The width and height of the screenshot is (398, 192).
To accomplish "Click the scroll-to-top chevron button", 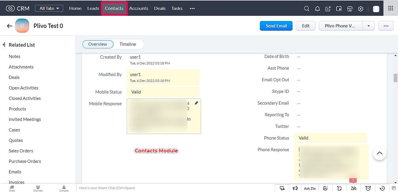I will pos(379,153).
